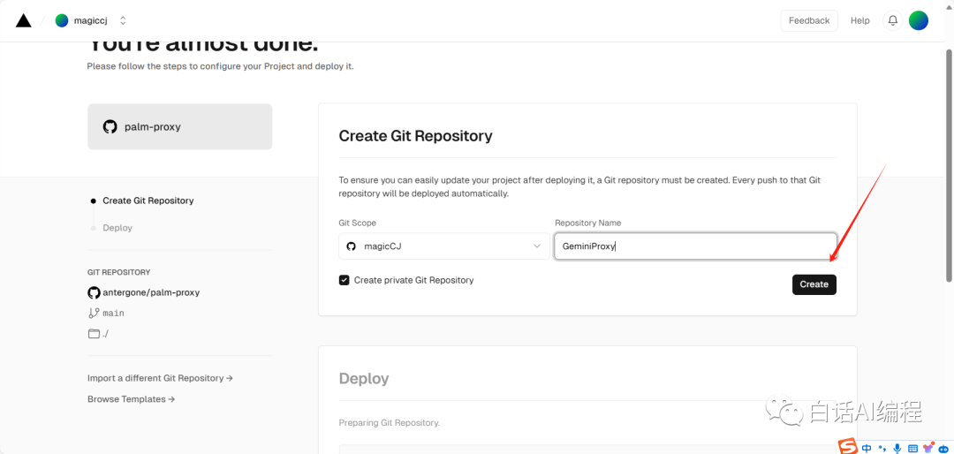Click the GitHub icon on palm-proxy card

(x=110, y=126)
